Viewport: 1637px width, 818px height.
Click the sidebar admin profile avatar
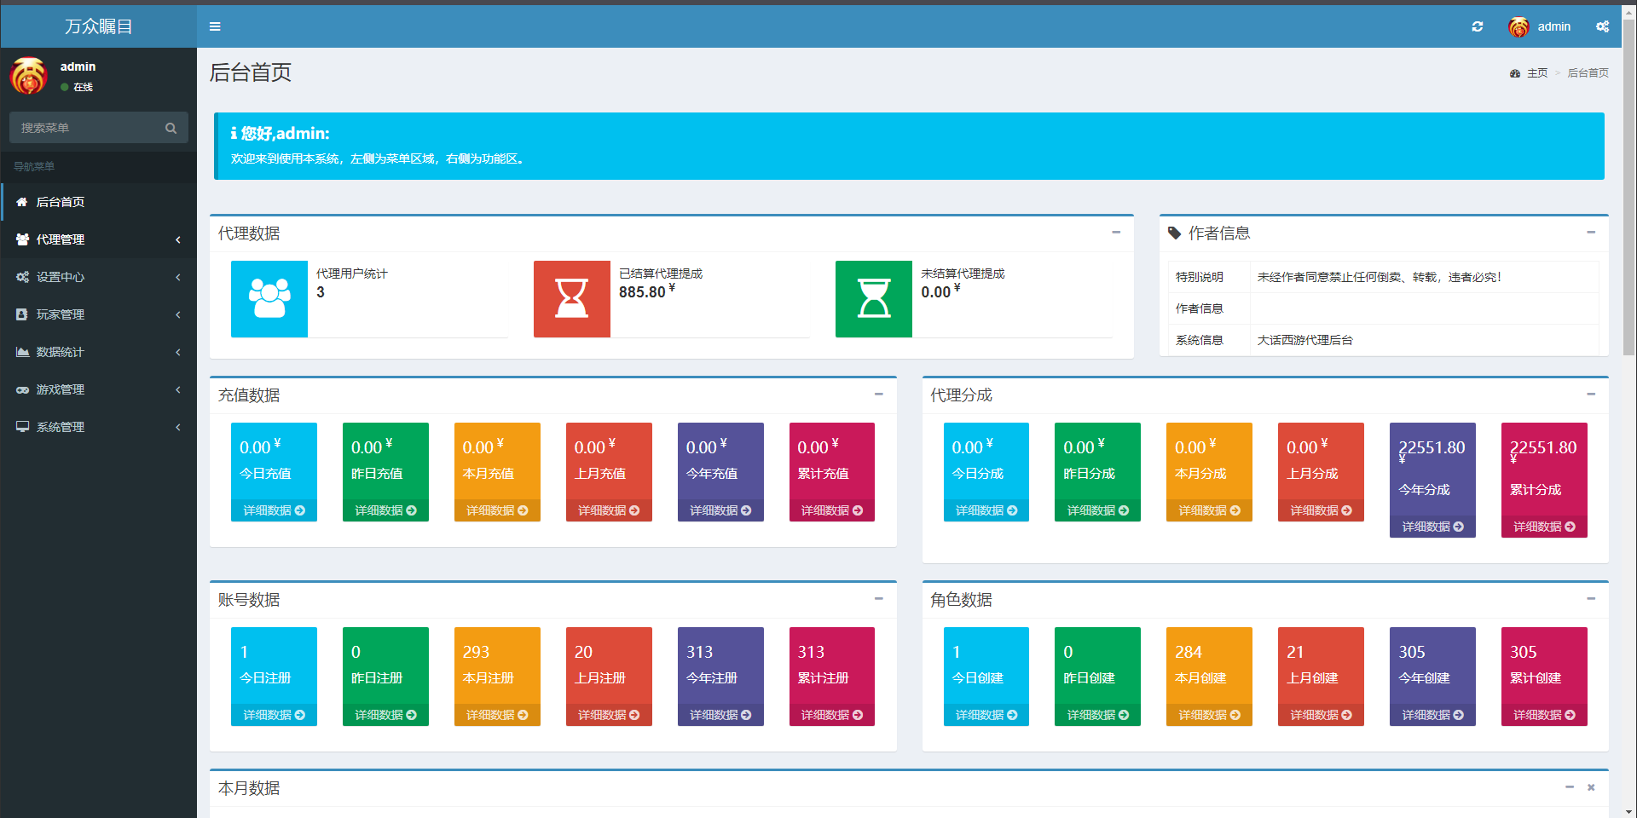(29, 76)
